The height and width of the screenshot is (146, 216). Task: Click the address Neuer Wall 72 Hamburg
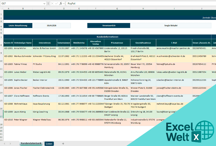[x=143, y=66]
